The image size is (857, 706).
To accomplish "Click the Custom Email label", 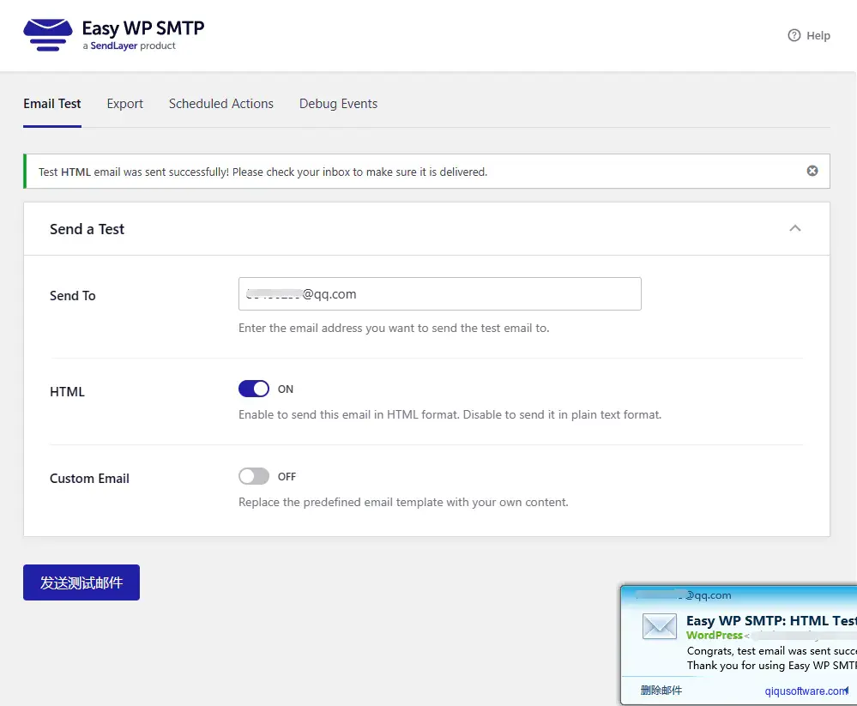I will pyautogui.click(x=89, y=479).
